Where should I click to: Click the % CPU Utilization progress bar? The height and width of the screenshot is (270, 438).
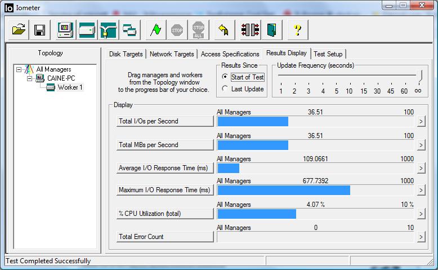(x=315, y=214)
